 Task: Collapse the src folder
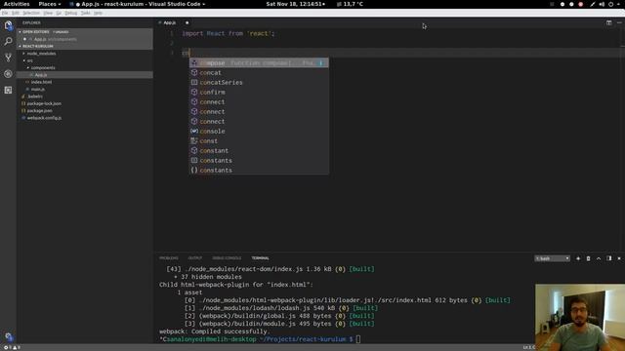point(29,60)
